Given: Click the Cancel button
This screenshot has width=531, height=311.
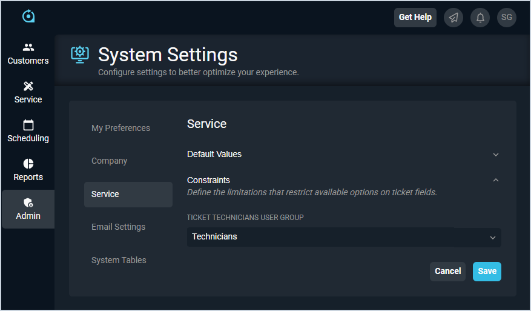Looking at the screenshot, I should pos(447,271).
